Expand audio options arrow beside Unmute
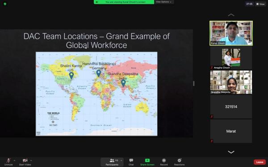Screen dimensions: 268x167 click(14, 160)
